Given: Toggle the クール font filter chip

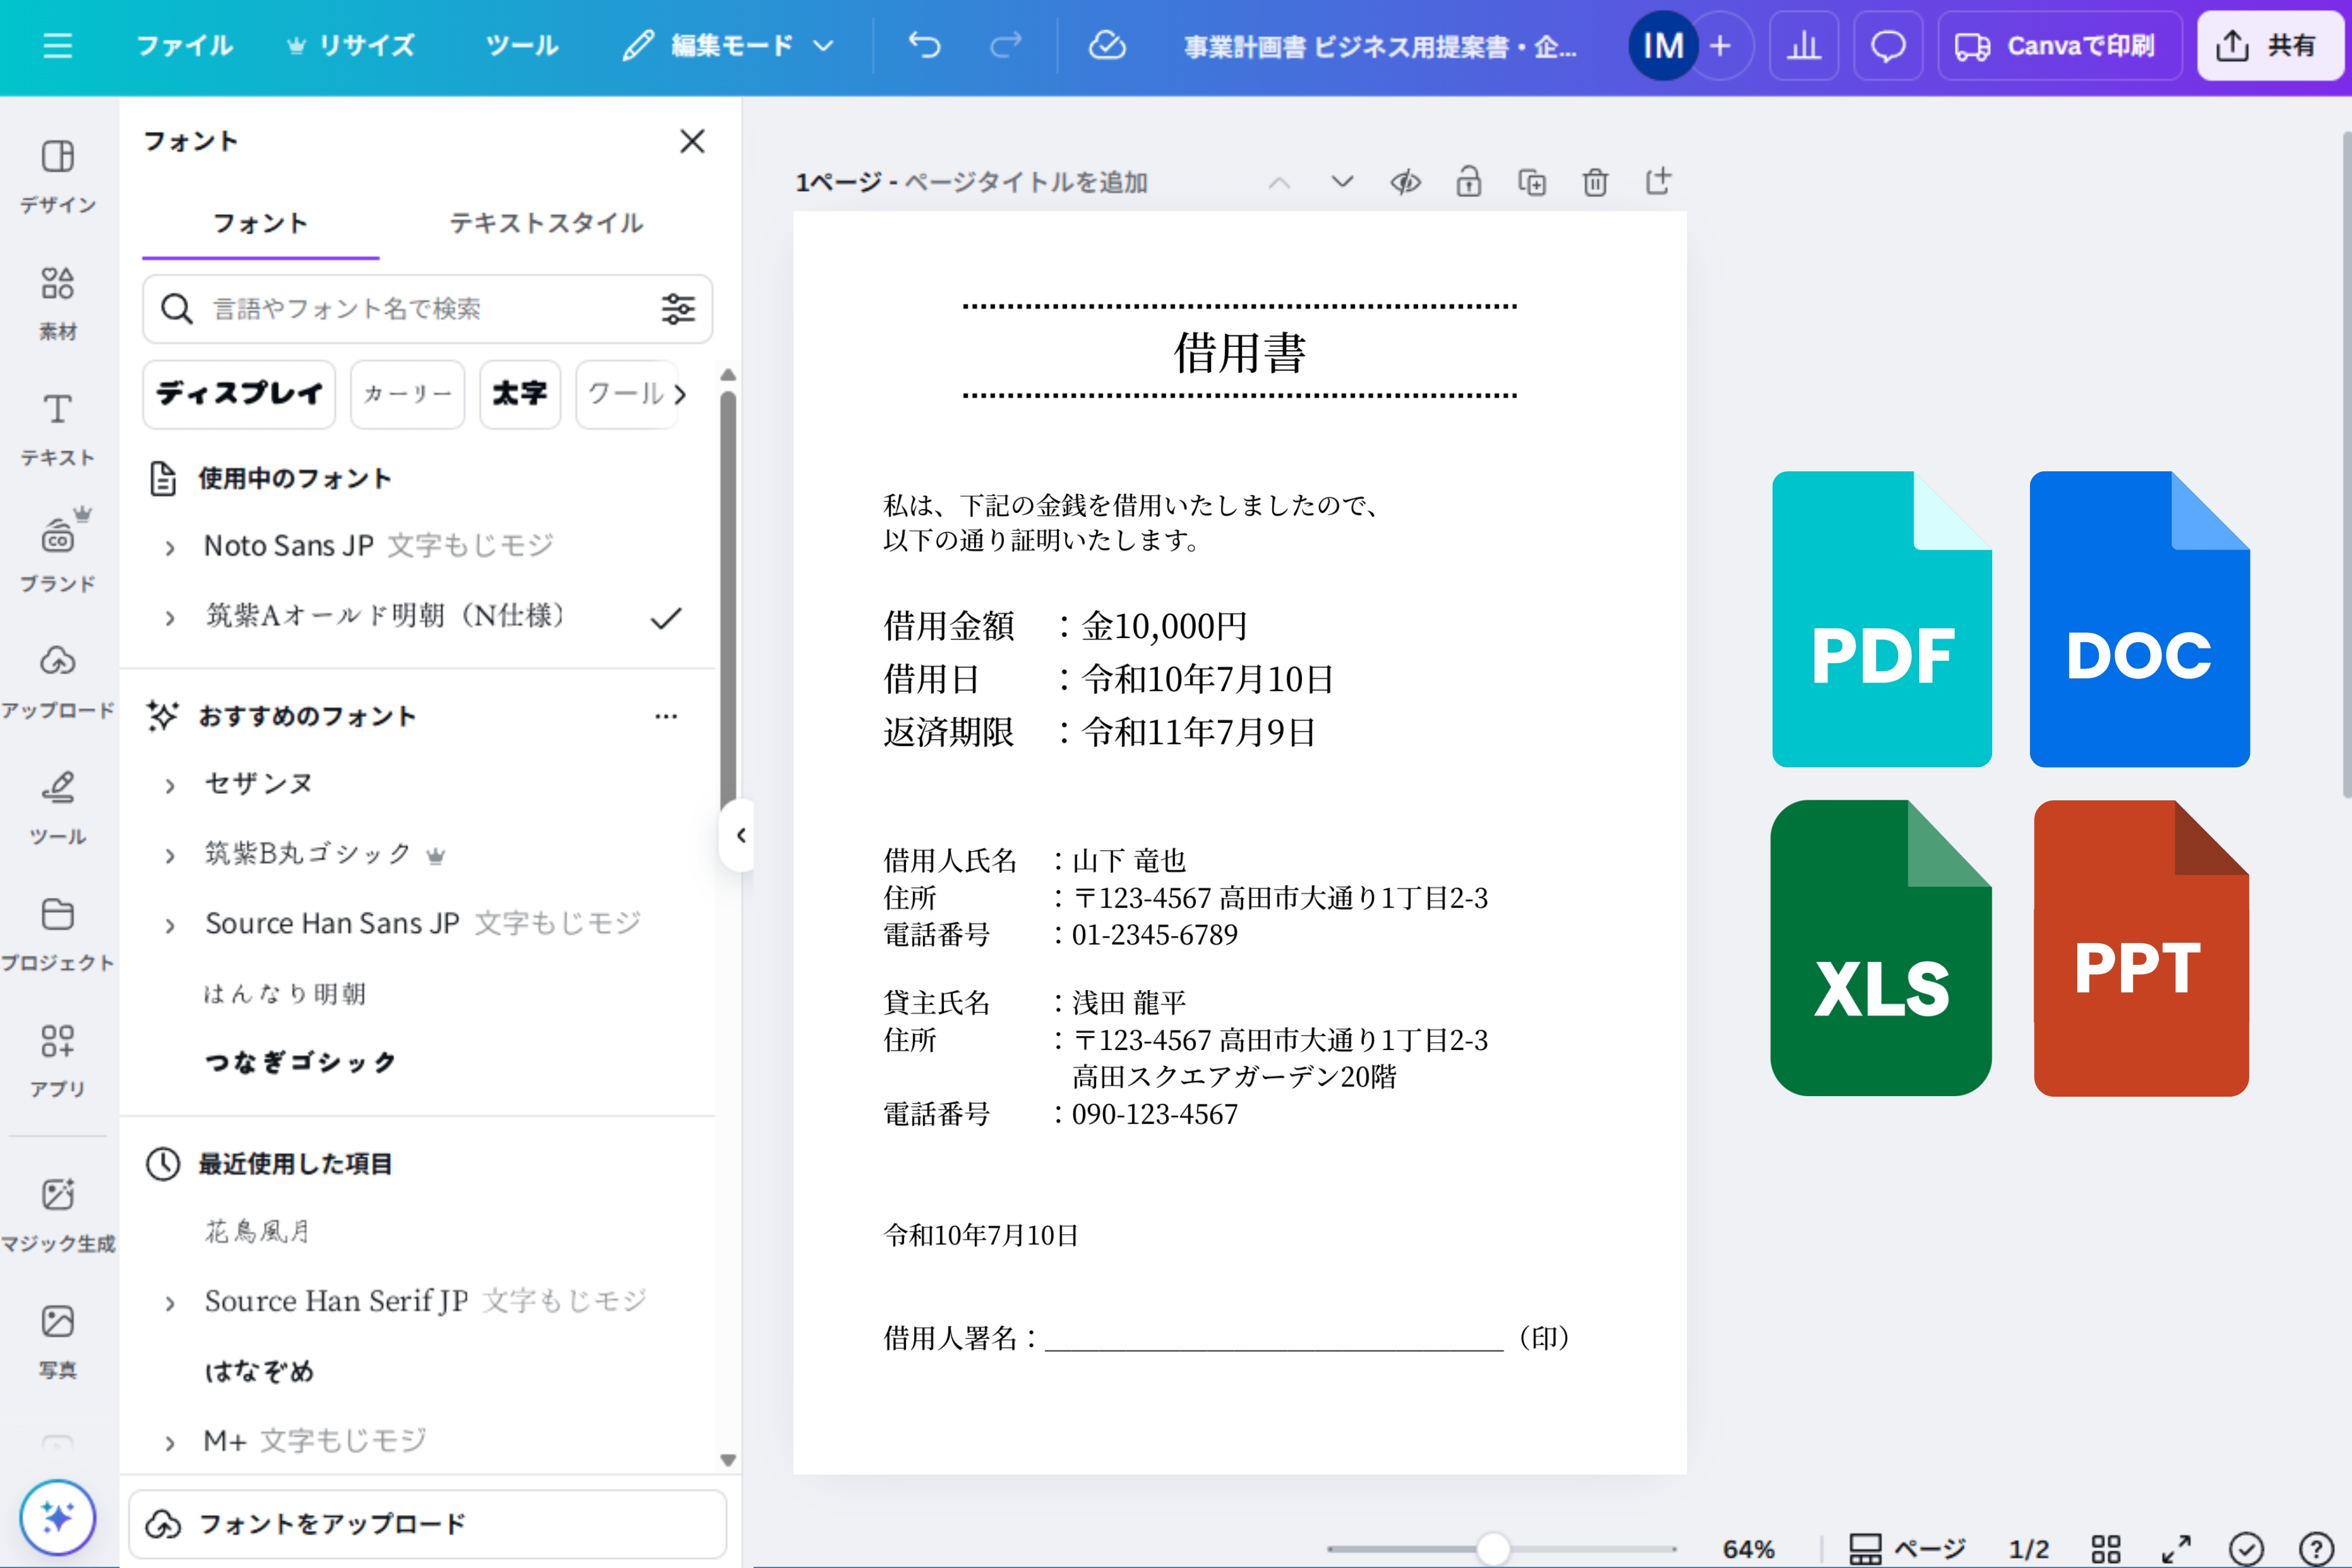Looking at the screenshot, I should click(x=627, y=394).
